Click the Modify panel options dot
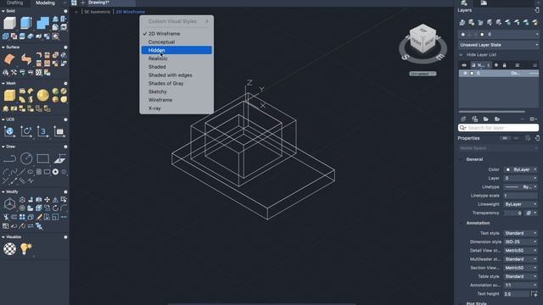Image resolution: width=543 pixels, height=305 pixels. (65, 192)
